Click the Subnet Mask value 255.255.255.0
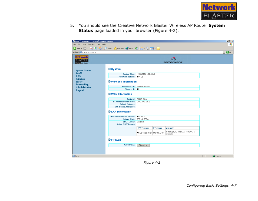This screenshot has height=201, width=258. 143,119
